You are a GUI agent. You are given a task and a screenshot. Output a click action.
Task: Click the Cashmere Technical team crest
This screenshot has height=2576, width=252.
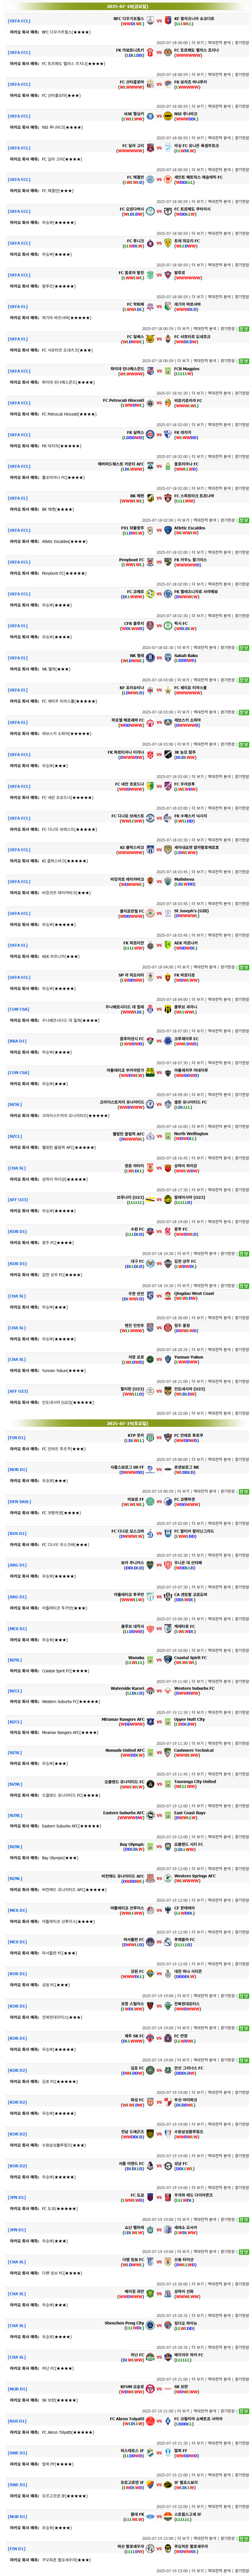(168, 1752)
